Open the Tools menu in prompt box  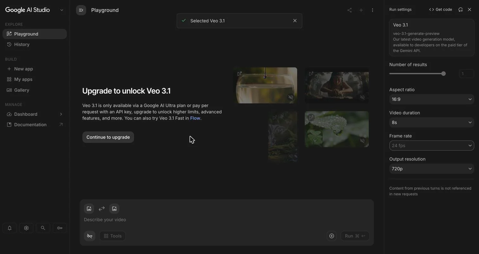pyautogui.click(x=112, y=236)
